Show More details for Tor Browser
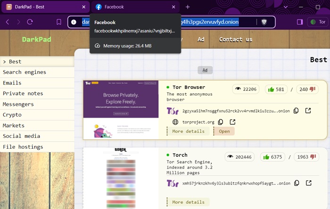Viewport: 330px width, 209px height. tap(188, 131)
